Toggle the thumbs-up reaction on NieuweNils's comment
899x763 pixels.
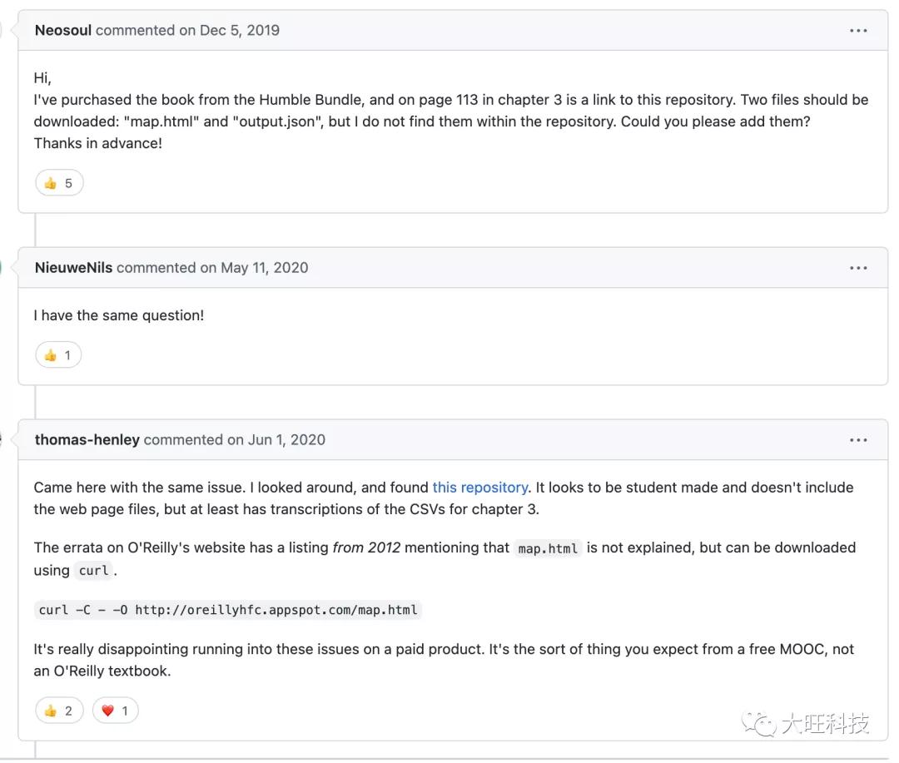[57, 354]
